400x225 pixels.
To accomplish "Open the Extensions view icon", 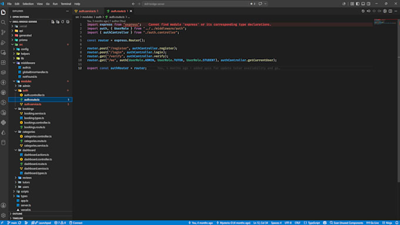I will [x=4, y=63].
